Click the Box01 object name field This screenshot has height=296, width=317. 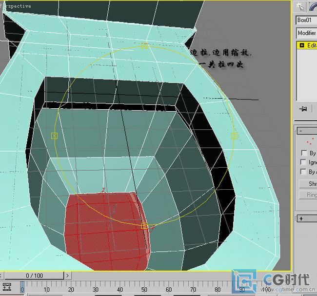click(x=306, y=20)
